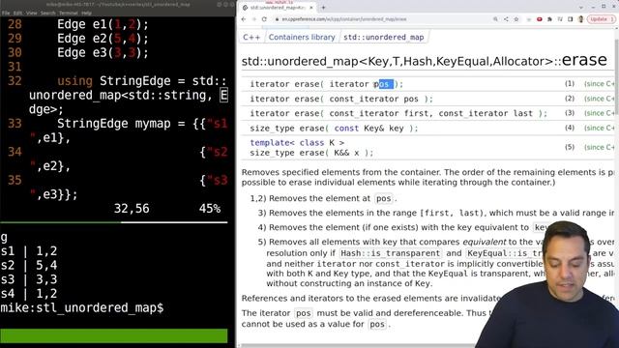
Task: Open the extensions puzzle icon
Action: coord(549,19)
